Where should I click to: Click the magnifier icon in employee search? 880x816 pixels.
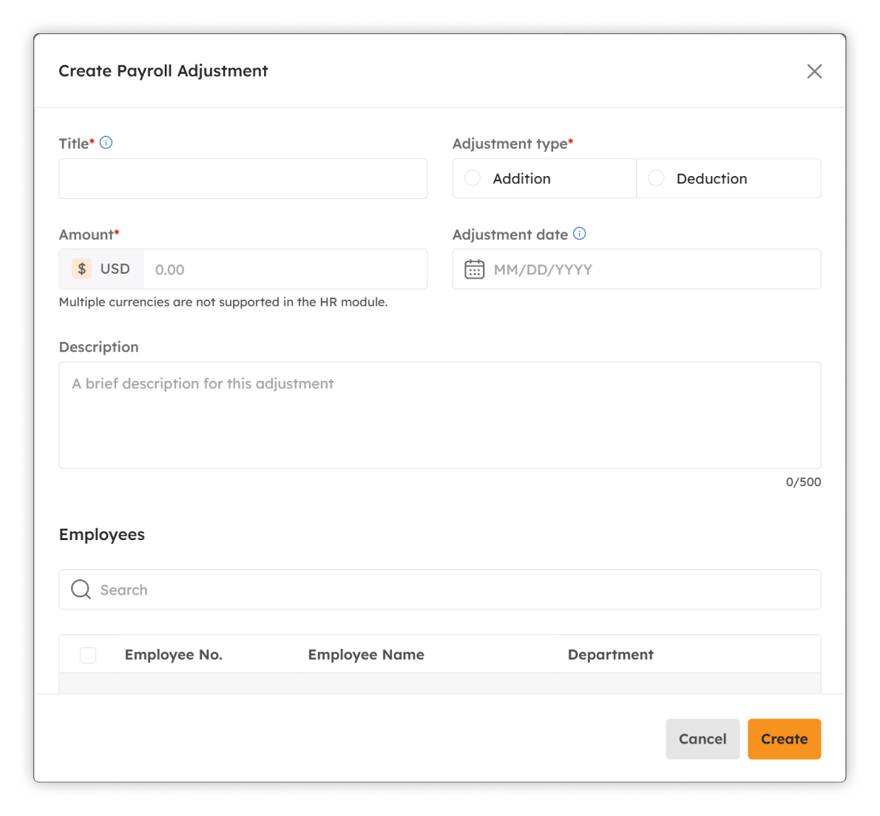pos(81,590)
